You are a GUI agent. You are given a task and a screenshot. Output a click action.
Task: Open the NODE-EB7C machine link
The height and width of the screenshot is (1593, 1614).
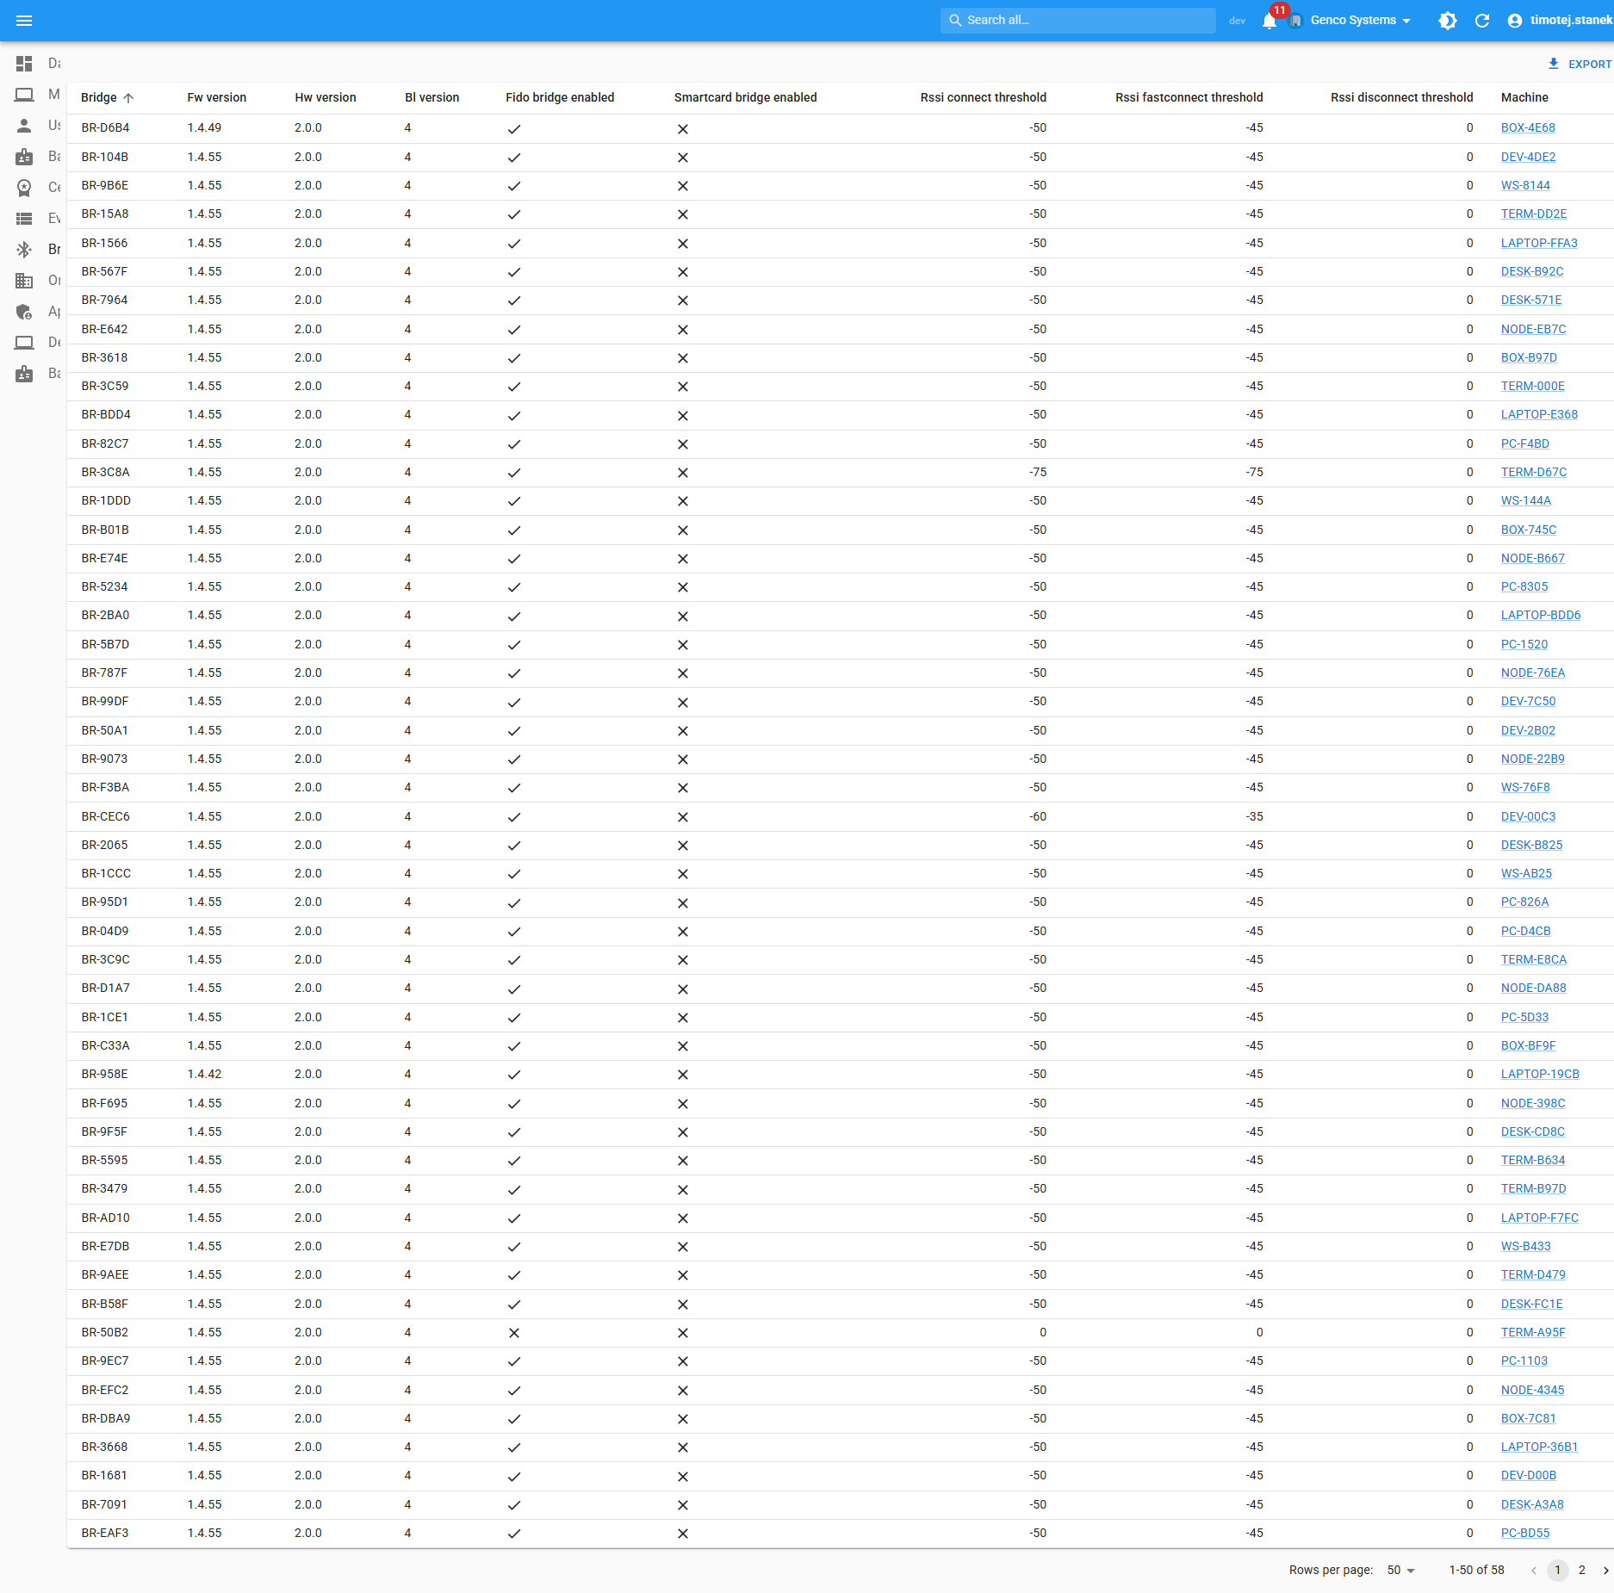(x=1534, y=329)
